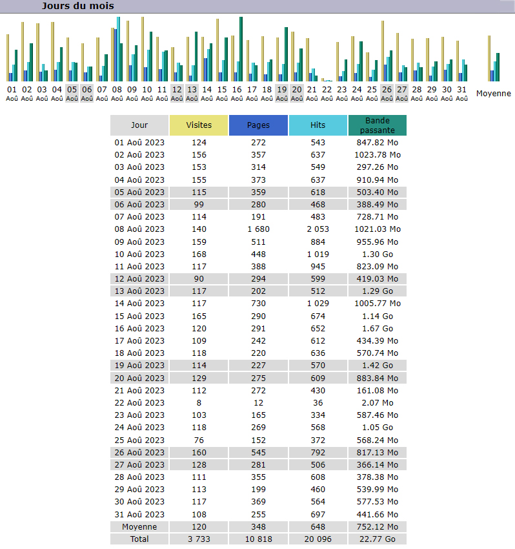Click visits value 76 for 25 Aoû
Image resolution: width=515 pixels, height=549 pixels.
tap(199, 440)
